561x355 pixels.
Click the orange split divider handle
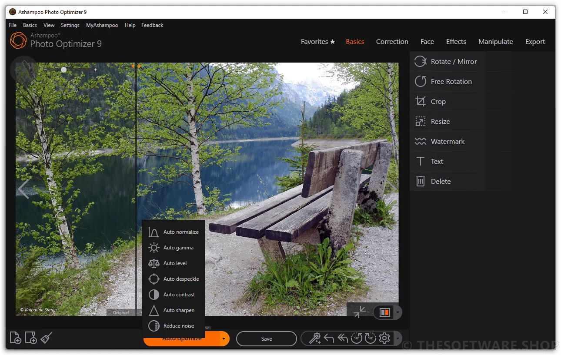136,66
